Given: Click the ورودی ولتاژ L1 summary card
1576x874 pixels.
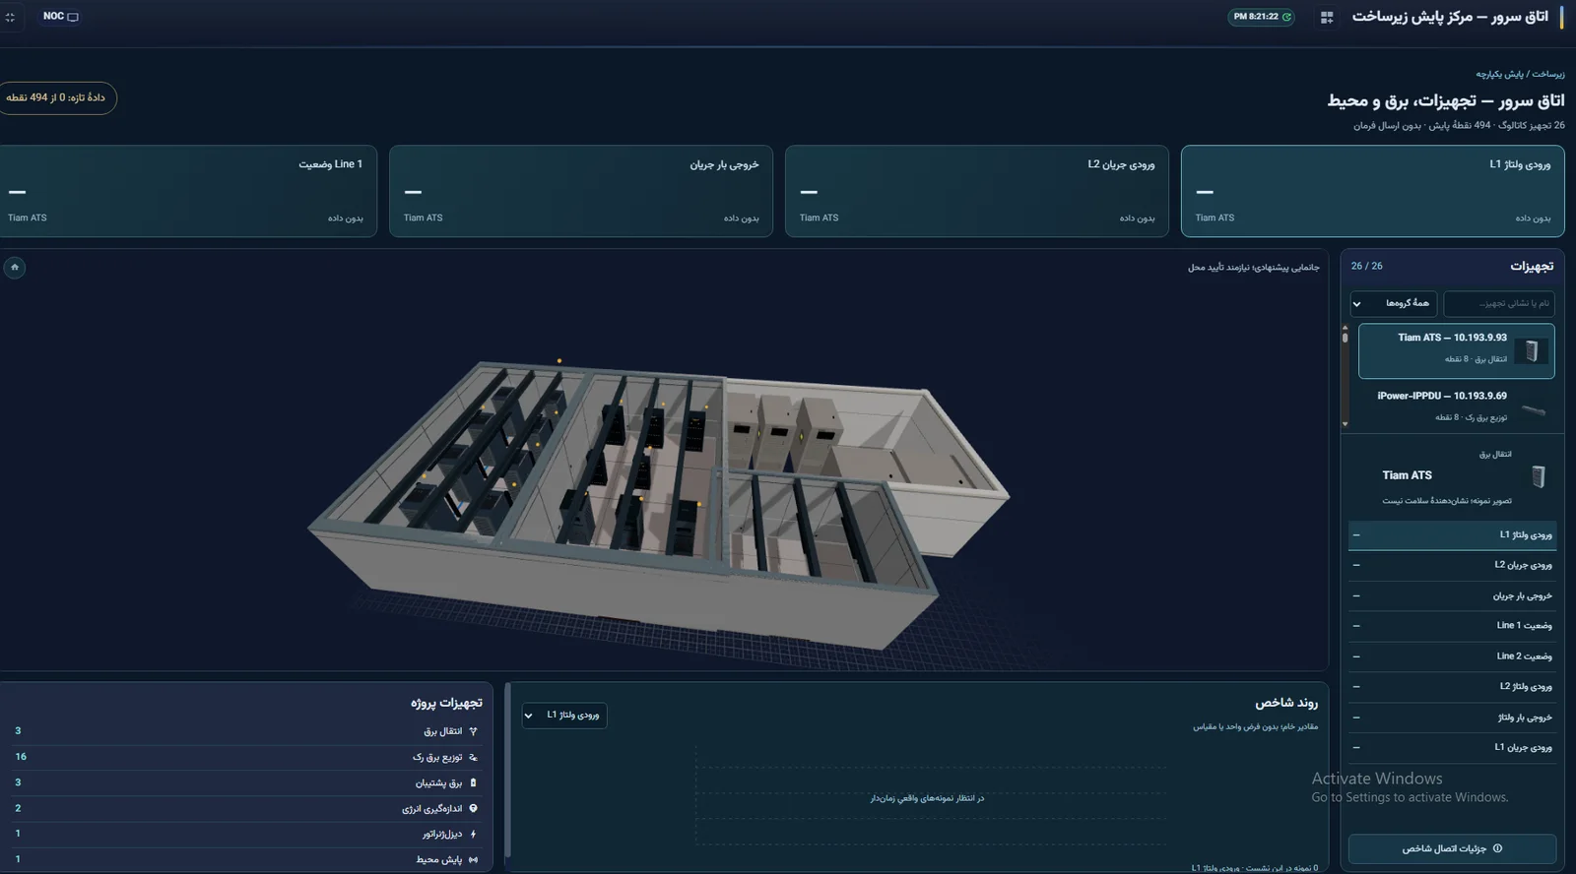Looking at the screenshot, I should (x=1372, y=191).
